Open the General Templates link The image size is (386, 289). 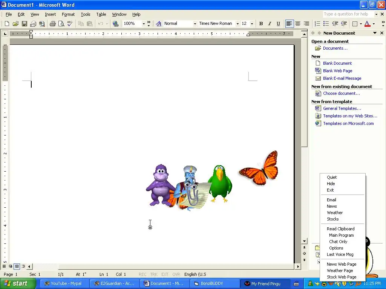pos(342,108)
